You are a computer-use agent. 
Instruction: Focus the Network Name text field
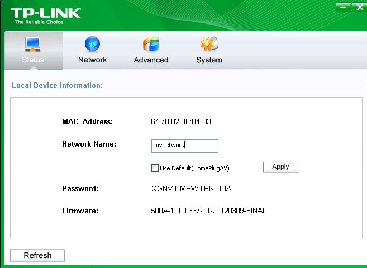(x=184, y=145)
